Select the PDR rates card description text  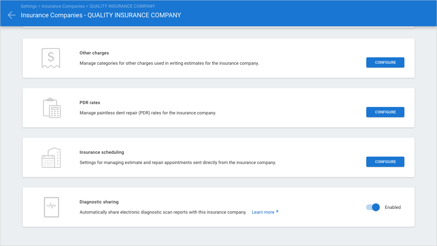[148, 112]
